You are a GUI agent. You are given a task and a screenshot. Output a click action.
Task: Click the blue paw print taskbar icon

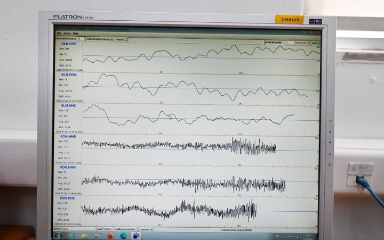coord(135,235)
